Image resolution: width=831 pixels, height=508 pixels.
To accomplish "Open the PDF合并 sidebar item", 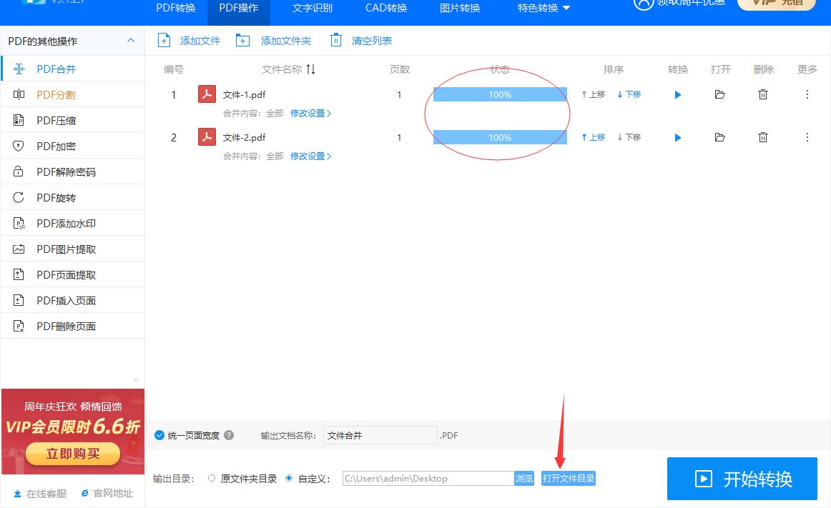I will pos(73,69).
